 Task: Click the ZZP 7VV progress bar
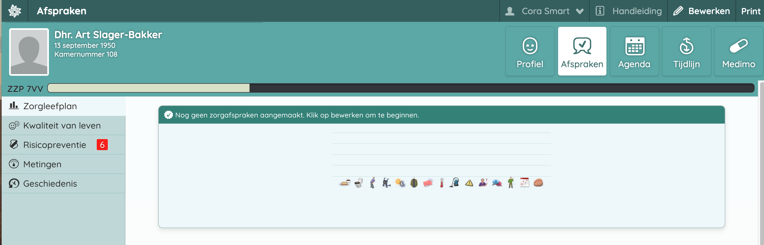(401, 88)
